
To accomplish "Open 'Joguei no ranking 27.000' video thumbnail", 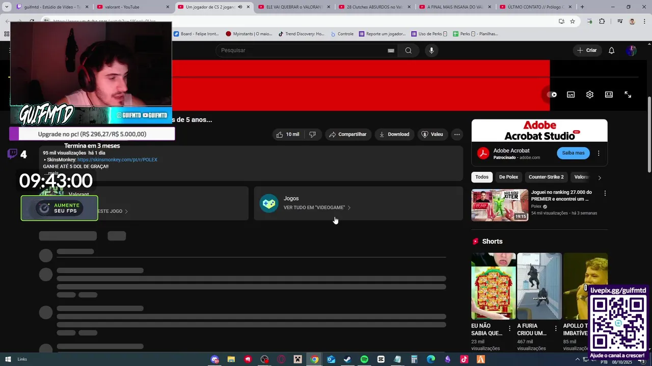I will click(500, 205).
